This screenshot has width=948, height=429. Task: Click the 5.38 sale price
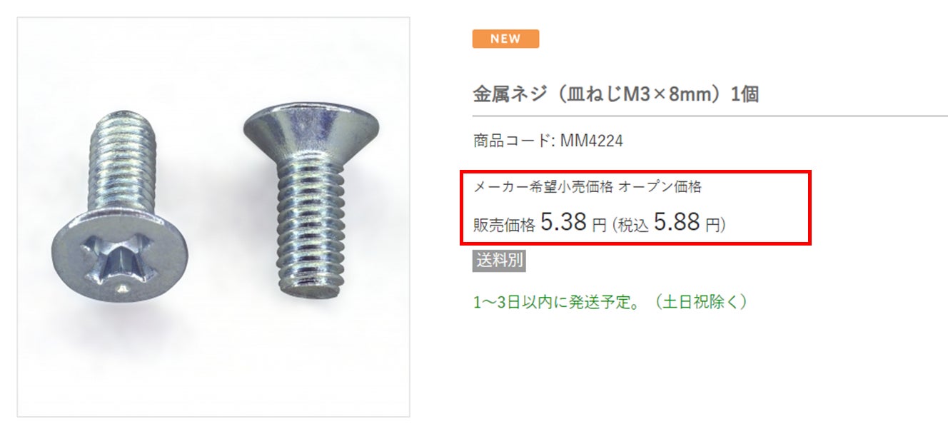[563, 223]
